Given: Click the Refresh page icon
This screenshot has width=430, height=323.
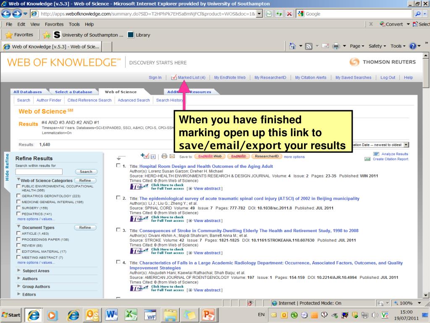Looking at the screenshot, I should pos(279,14).
